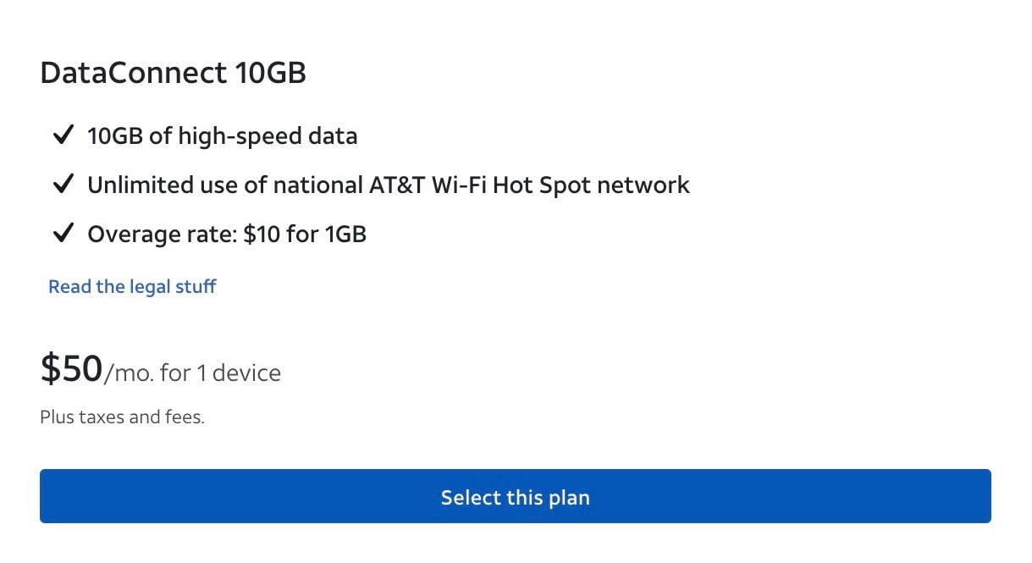
Task: Click the Overage rate $10 for 1GB text
Action: coord(226,234)
